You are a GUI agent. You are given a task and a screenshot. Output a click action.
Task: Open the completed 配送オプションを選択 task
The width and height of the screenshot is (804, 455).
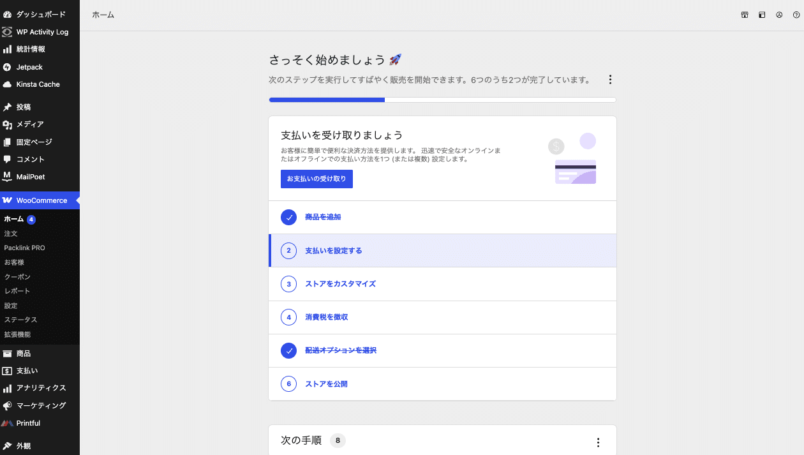point(442,350)
